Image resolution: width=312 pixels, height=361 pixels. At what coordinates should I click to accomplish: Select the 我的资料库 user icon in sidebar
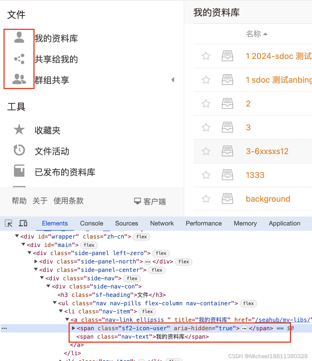pyautogui.click(x=19, y=37)
